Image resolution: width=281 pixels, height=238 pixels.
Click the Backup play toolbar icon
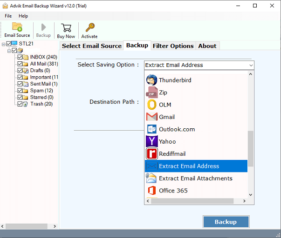click(43, 27)
